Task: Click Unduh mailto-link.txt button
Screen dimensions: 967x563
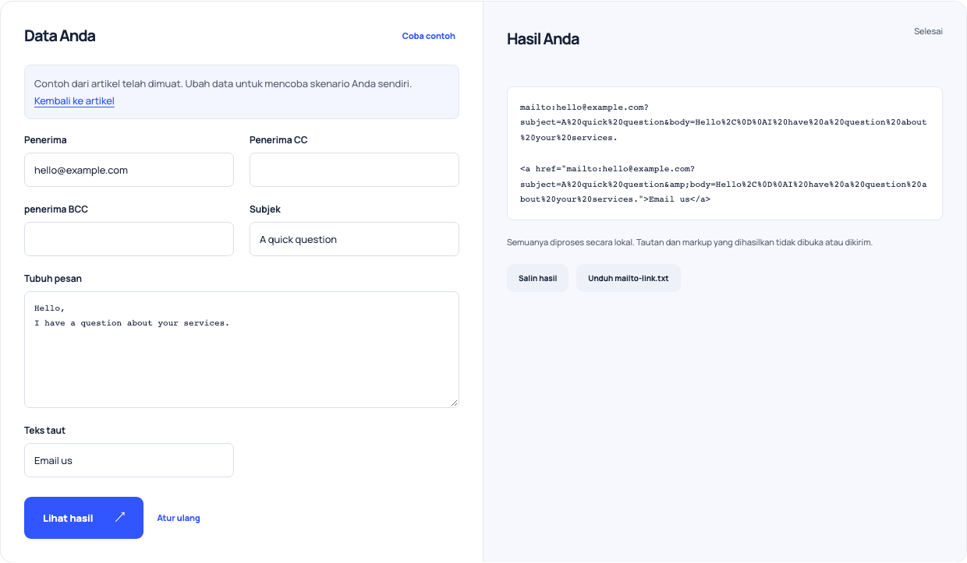Action: (x=629, y=278)
